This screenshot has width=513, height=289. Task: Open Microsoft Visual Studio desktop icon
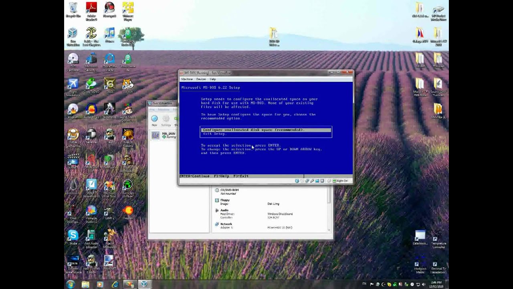[x=109, y=189]
